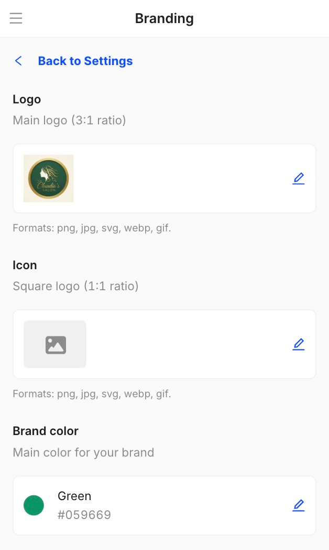Click the pencil icon to edit the square icon
The width and height of the screenshot is (329, 550).
pos(299,344)
